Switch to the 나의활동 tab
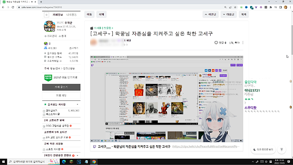Image resolution: width=293 pixels, height=165 pixels. pos(72,15)
